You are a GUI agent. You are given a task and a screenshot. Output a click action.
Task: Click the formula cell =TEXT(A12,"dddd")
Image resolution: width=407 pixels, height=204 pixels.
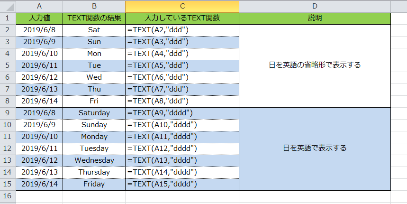[x=182, y=148]
